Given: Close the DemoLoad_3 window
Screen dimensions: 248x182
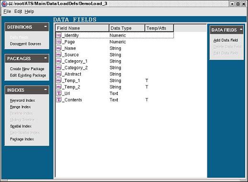Looking at the screenshot, I should coord(244,4).
